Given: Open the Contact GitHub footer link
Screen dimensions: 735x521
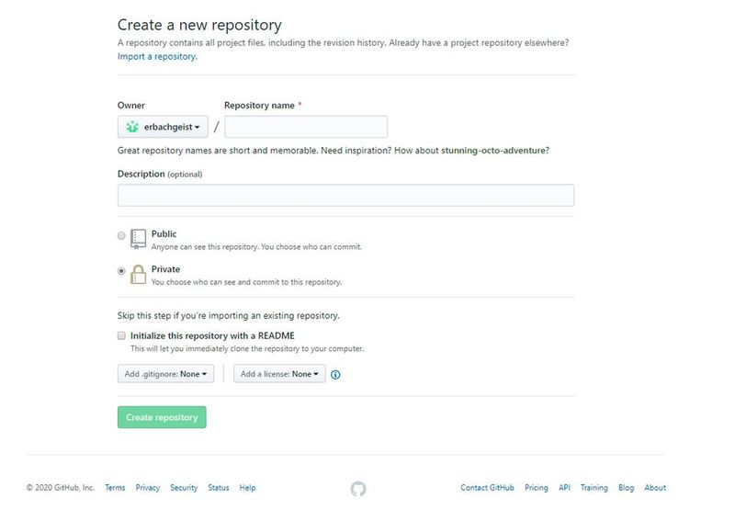Looking at the screenshot, I should (487, 488).
